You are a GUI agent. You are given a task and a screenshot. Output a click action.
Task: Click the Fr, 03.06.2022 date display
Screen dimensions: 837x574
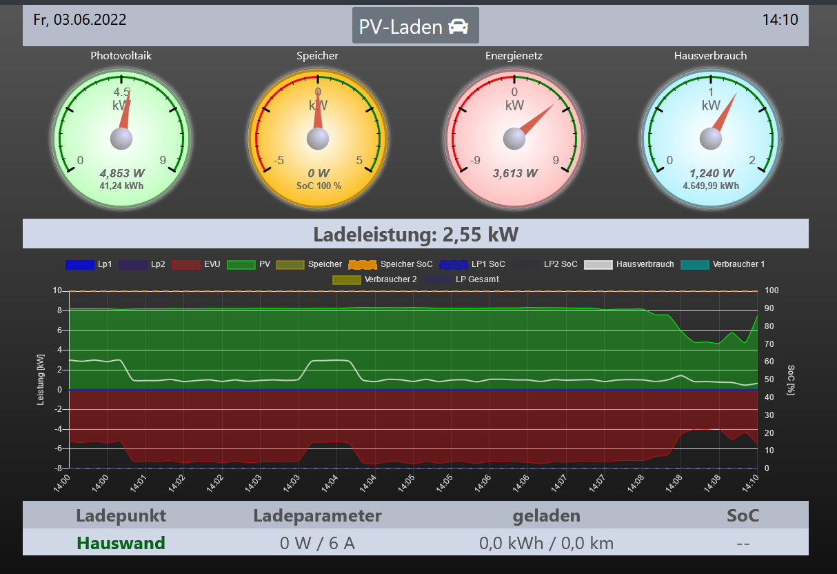(80, 20)
